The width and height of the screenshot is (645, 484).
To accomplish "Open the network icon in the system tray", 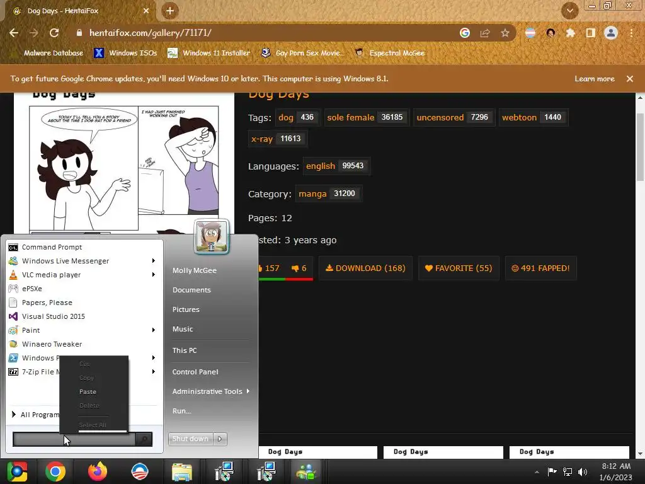I will coord(568,471).
